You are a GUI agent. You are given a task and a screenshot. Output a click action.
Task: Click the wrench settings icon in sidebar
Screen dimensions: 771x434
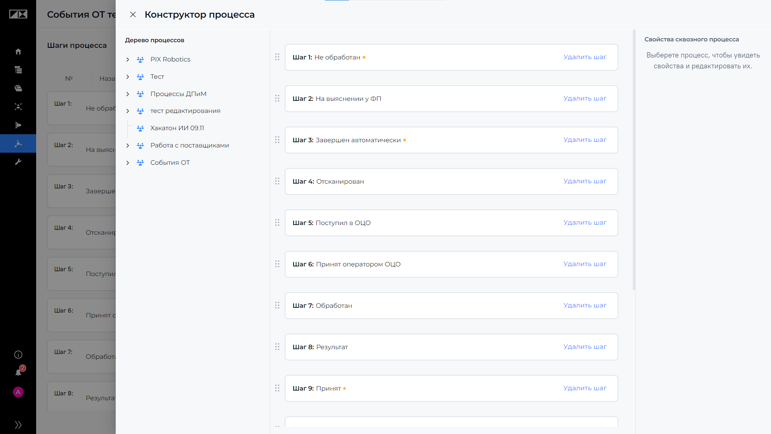(x=18, y=162)
